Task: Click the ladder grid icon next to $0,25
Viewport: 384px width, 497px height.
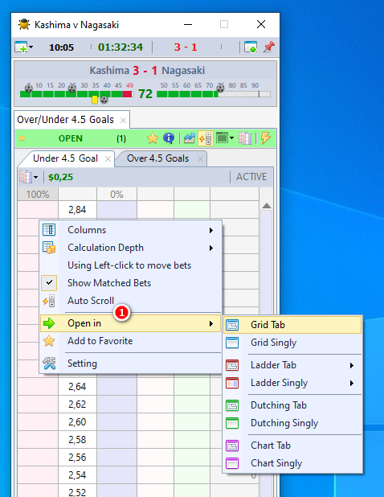Action: click(x=26, y=177)
